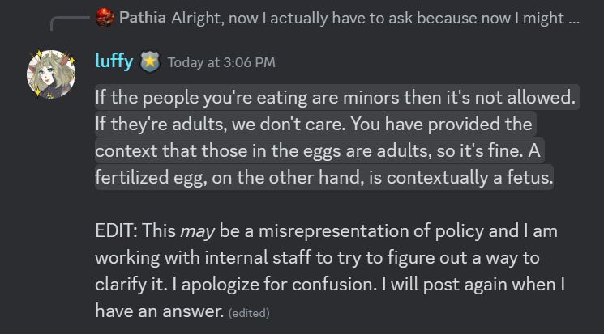604x334 pixels.
Task: Click the line "If they're adults, we don't care"
Action: (314, 125)
